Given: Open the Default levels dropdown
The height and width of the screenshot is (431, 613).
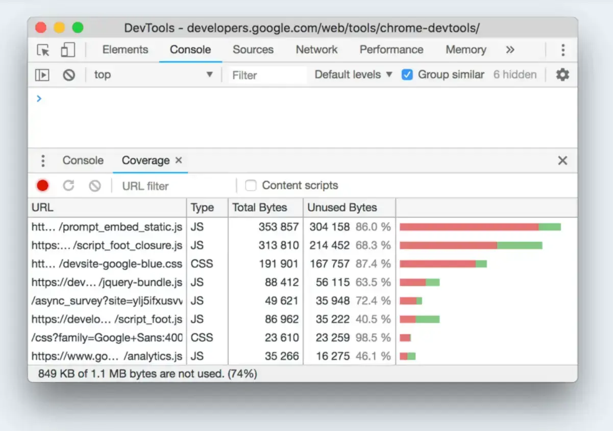Looking at the screenshot, I should [x=352, y=74].
